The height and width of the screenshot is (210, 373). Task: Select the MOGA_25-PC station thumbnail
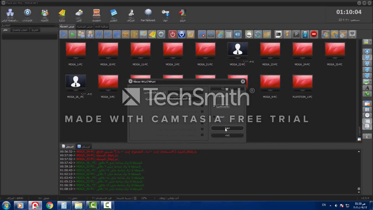click(335, 54)
